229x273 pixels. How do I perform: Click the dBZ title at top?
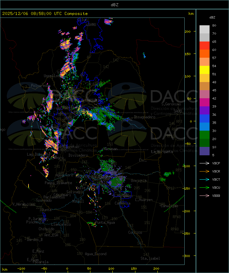[x=115, y=5]
